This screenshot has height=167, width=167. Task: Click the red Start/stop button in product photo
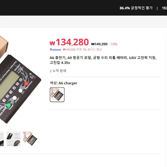click(x=27, y=83)
